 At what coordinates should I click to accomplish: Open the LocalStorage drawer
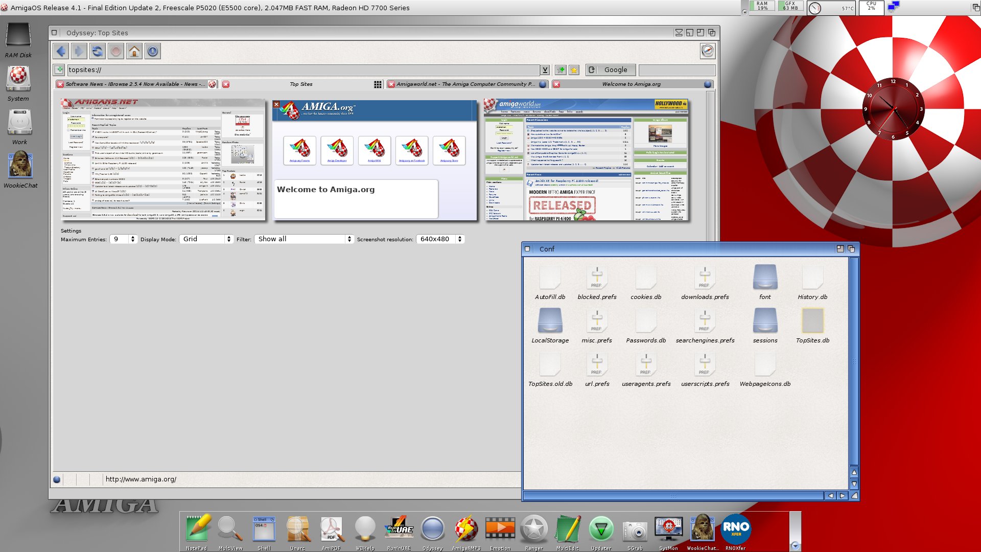[x=550, y=326]
